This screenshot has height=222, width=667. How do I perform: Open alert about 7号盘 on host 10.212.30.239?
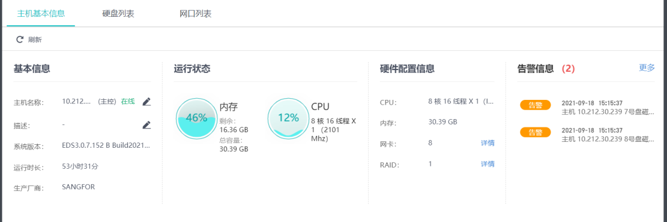608,110
